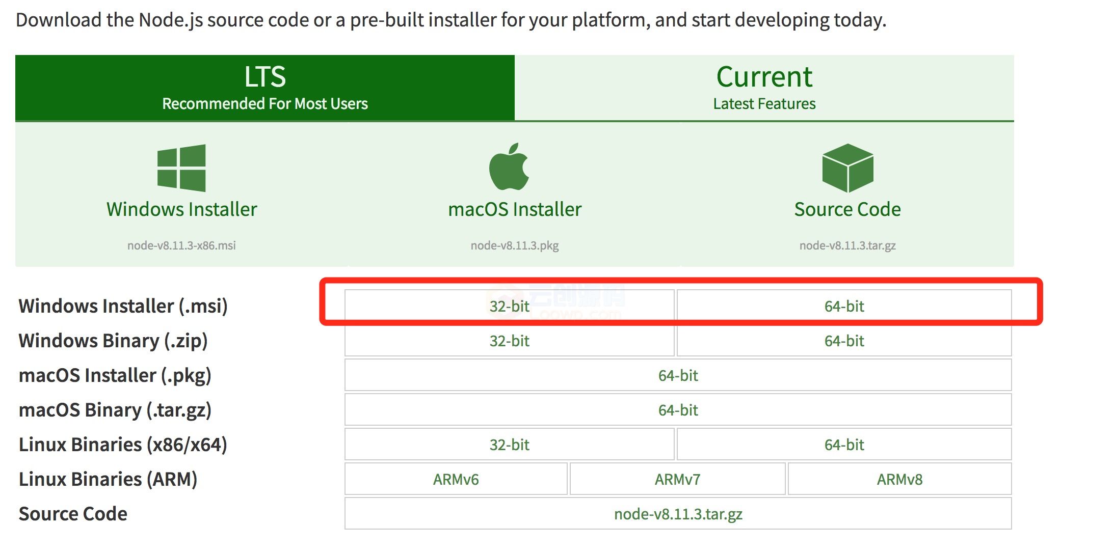1114x552 pixels.
Task: Click the Linux Binaries (x86/x64) row label
Action: [123, 445]
